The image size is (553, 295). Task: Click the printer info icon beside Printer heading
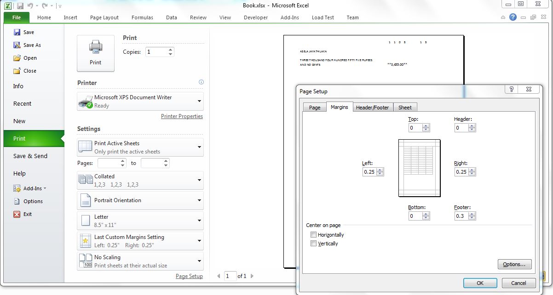[x=201, y=82]
